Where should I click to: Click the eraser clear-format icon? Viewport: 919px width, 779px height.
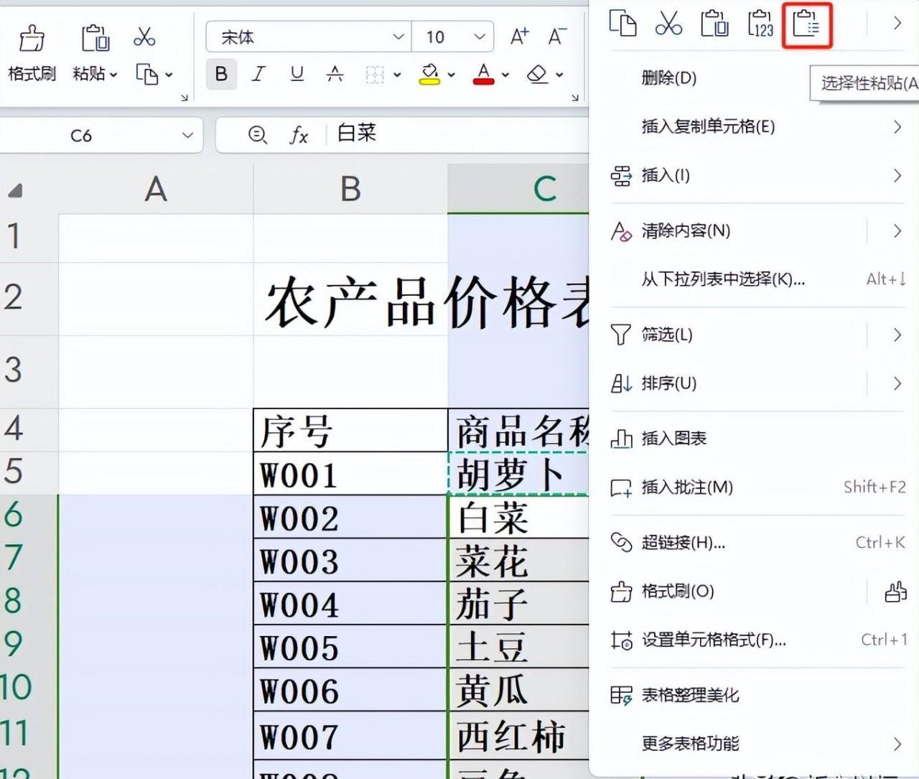(x=538, y=74)
